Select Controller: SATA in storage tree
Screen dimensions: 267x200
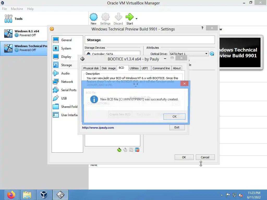pyautogui.click(x=112, y=54)
